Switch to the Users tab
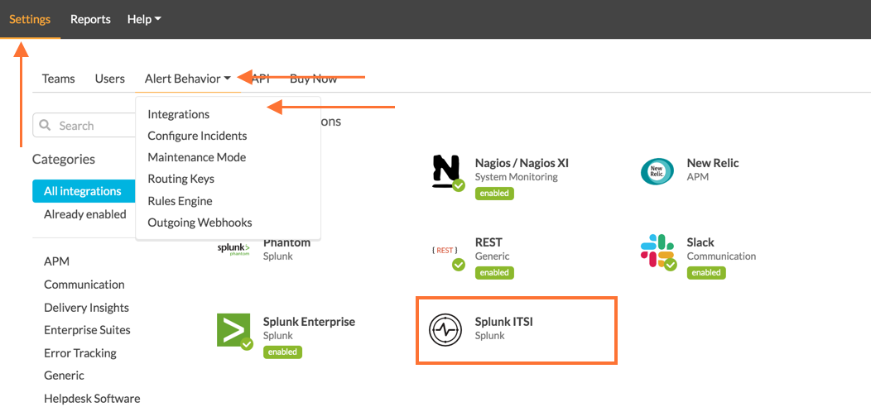The width and height of the screenshot is (871, 407). [109, 79]
